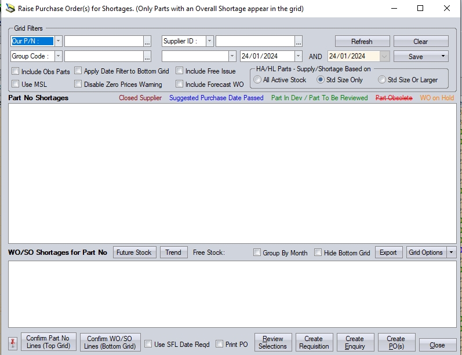This screenshot has height=355, width=462.
Task: Click the Refresh button
Action: (x=362, y=42)
